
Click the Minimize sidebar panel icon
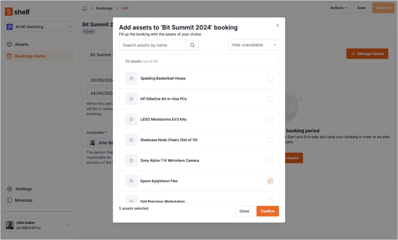tap(10, 200)
